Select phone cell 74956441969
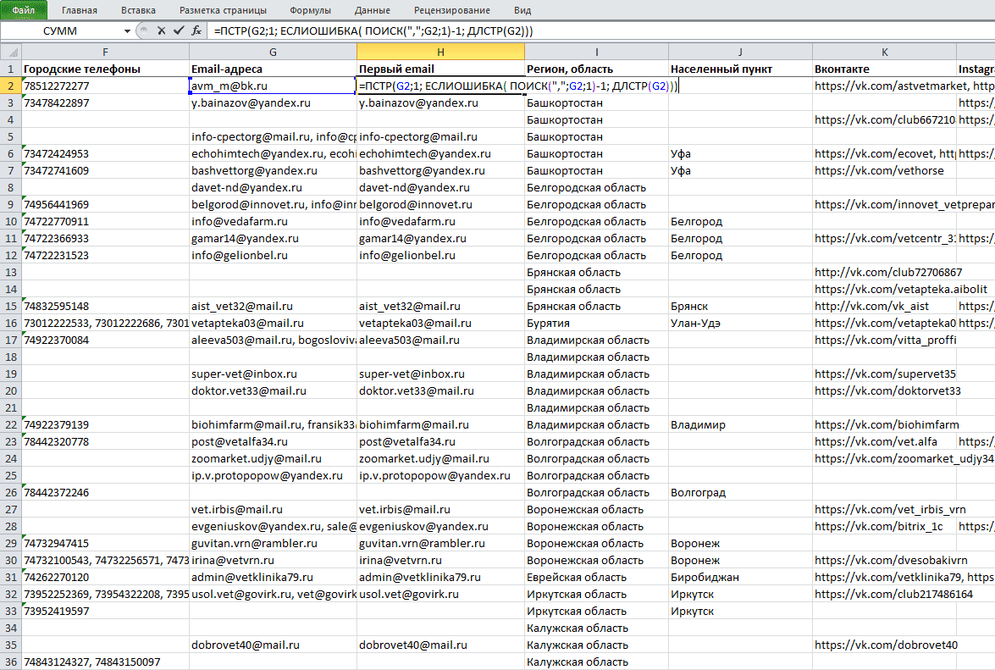Image resolution: width=995 pixels, height=670 pixels. tap(105, 204)
